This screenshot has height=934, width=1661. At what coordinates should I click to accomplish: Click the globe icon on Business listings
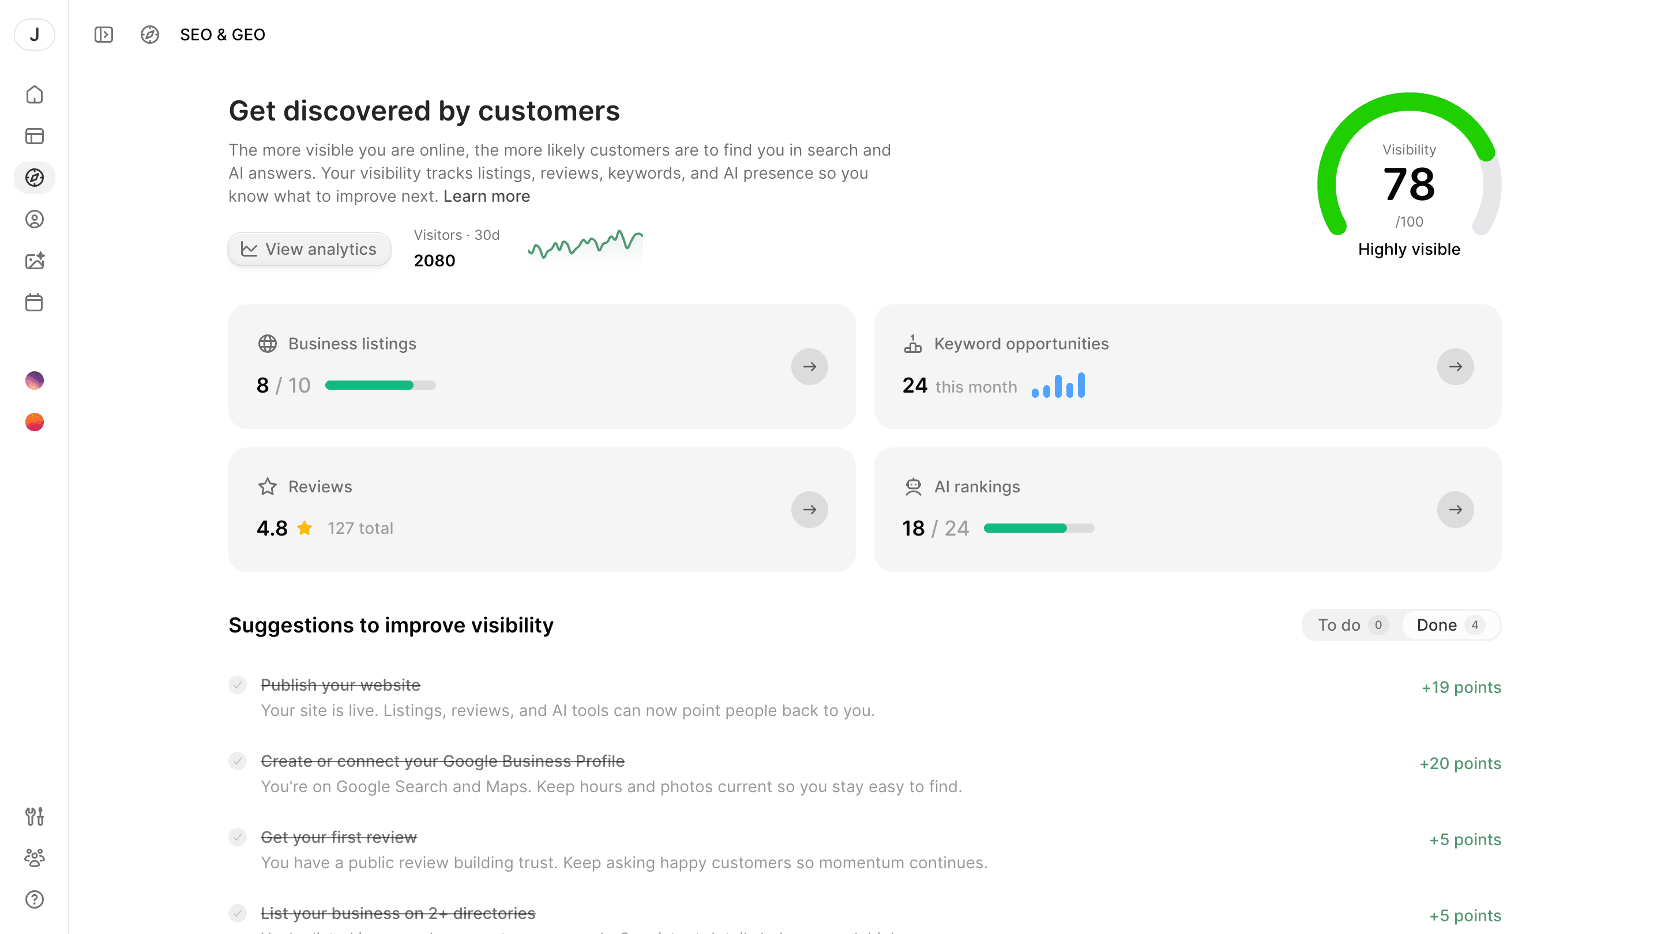coord(268,344)
